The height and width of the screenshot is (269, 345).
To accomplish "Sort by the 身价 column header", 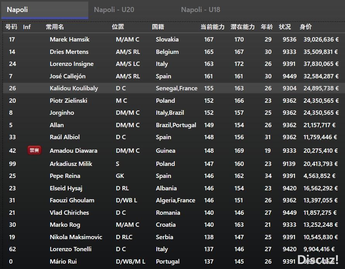I will 306,27.
